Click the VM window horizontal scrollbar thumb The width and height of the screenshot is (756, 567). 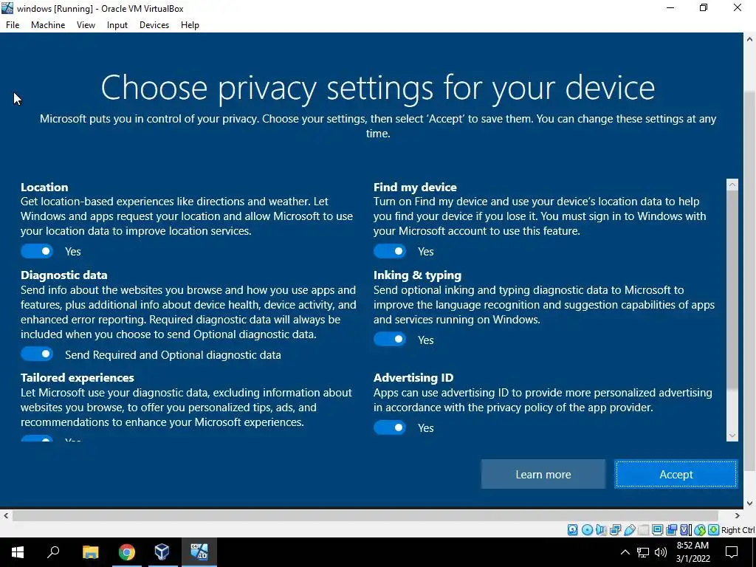(x=365, y=515)
